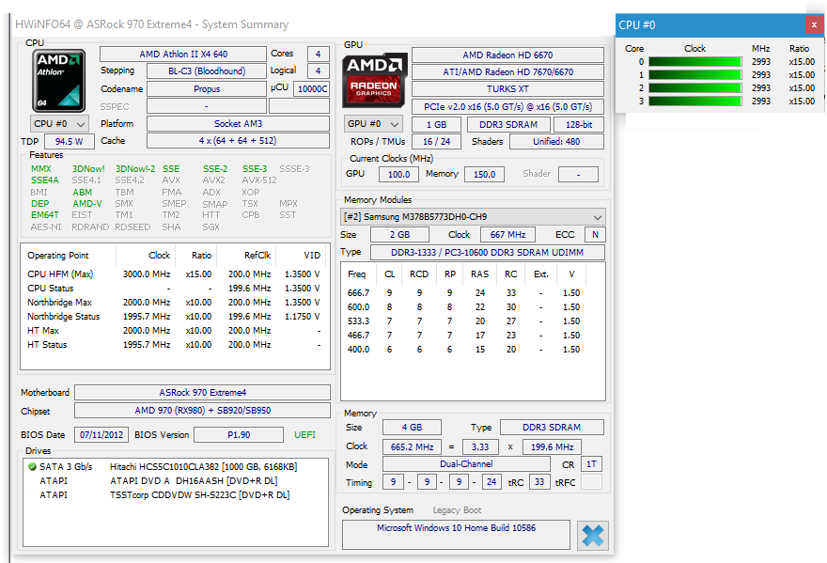Click the memory size 4 GB field

pyautogui.click(x=412, y=428)
